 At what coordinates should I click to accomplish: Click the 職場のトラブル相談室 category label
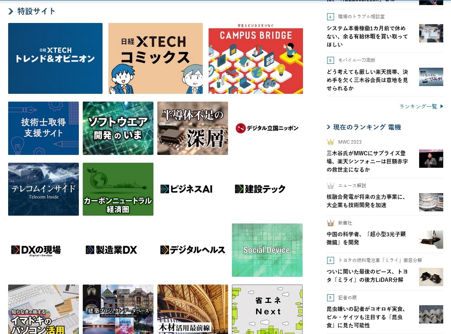pos(361,17)
